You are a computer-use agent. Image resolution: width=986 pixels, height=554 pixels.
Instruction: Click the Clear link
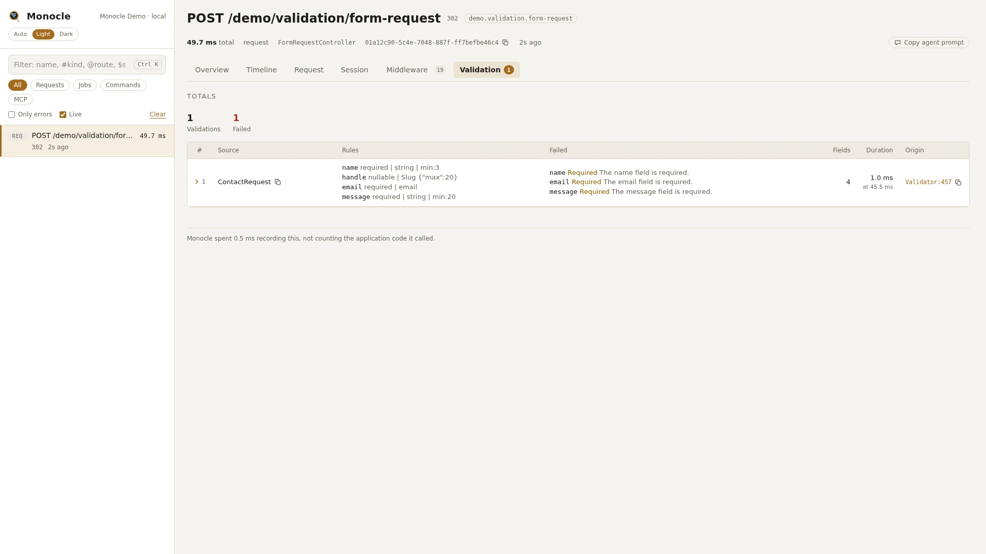tap(158, 114)
